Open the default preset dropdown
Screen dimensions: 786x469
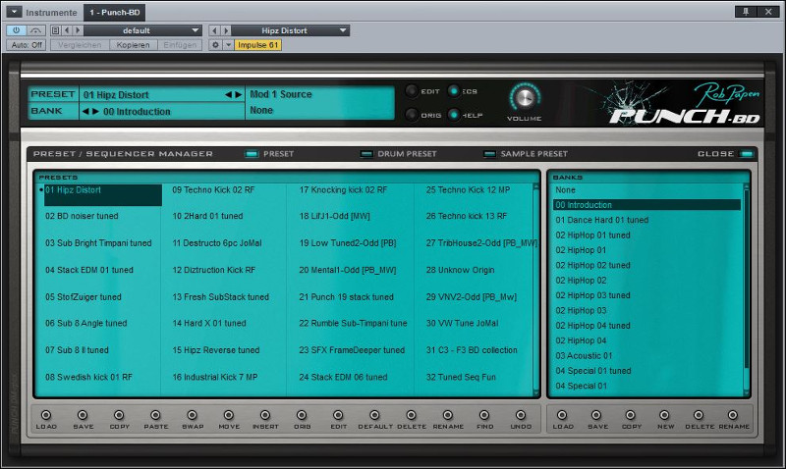pyautogui.click(x=142, y=30)
